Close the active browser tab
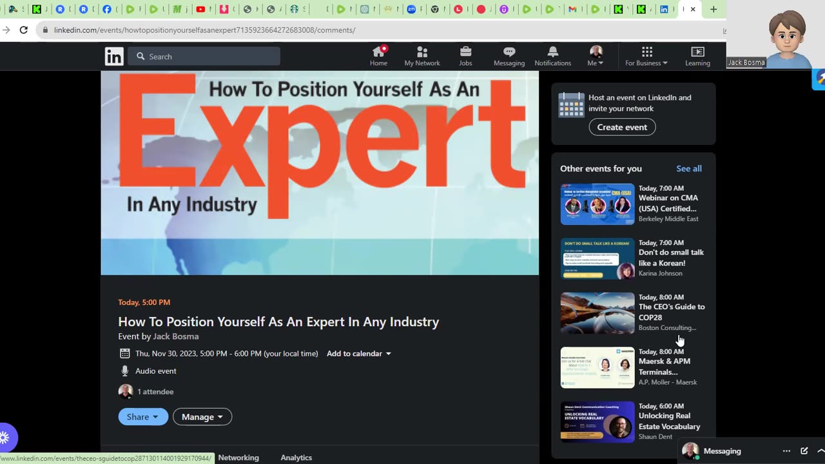The height and width of the screenshot is (464, 825). coord(693,9)
